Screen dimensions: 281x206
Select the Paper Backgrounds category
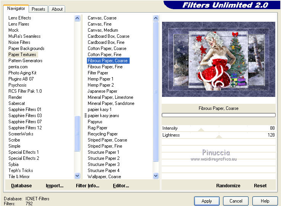(26, 48)
